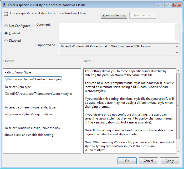
Task: Focus the Path to Visual Style field
Action: (x=33, y=79)
